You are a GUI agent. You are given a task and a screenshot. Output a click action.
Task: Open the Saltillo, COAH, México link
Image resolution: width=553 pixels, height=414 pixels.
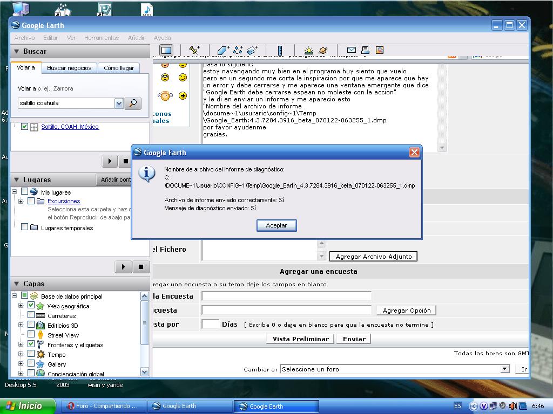point(70,127)
